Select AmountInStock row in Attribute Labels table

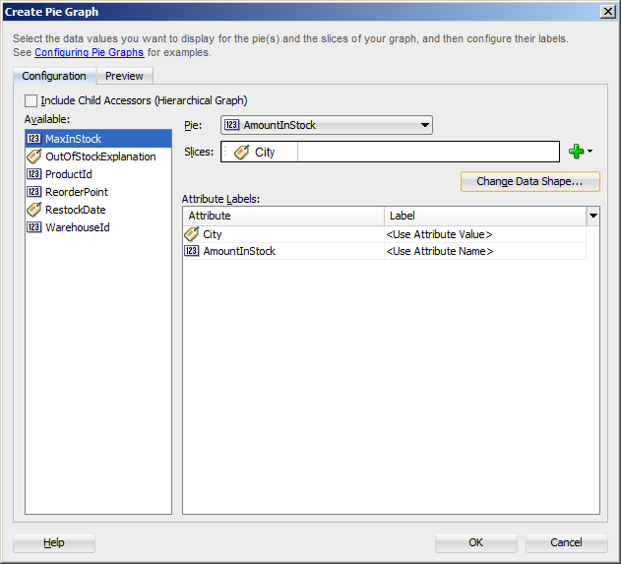pos(385,251)
